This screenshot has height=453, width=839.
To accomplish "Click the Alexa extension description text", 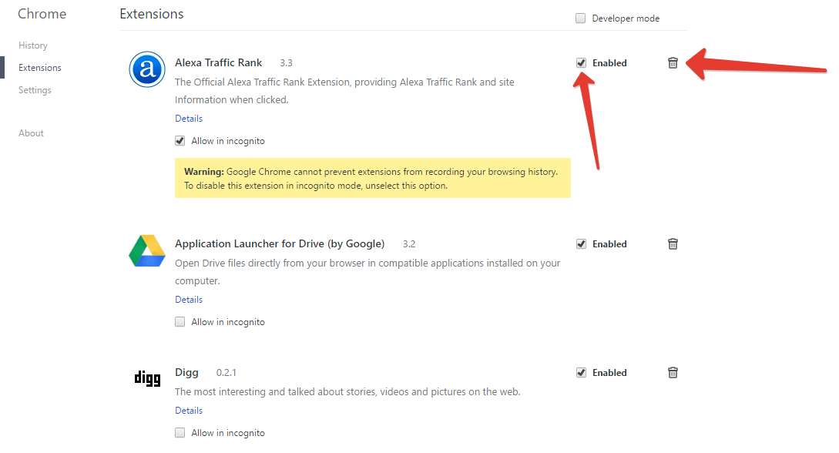I will point(344,91).
